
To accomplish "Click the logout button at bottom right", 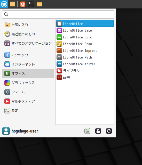I will 109,131.
